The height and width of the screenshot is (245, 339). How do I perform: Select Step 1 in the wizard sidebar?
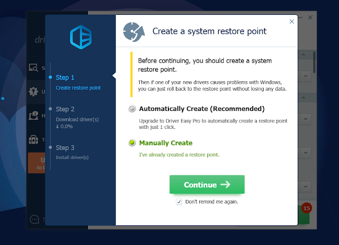pyautogui.click(x=65, y=77)
